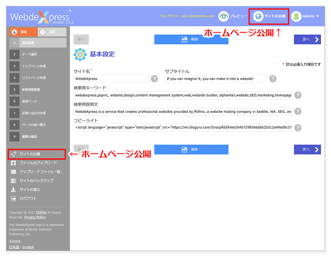Switch language to 日本語
The image size is (331, 257).
coord(14,247)
